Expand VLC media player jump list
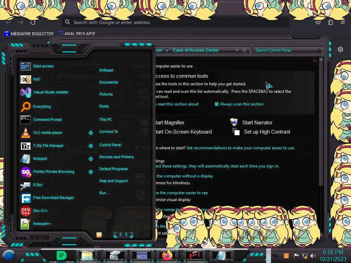Image resolution: width=351 pixels, height=263 pixels. click(90, 133)
